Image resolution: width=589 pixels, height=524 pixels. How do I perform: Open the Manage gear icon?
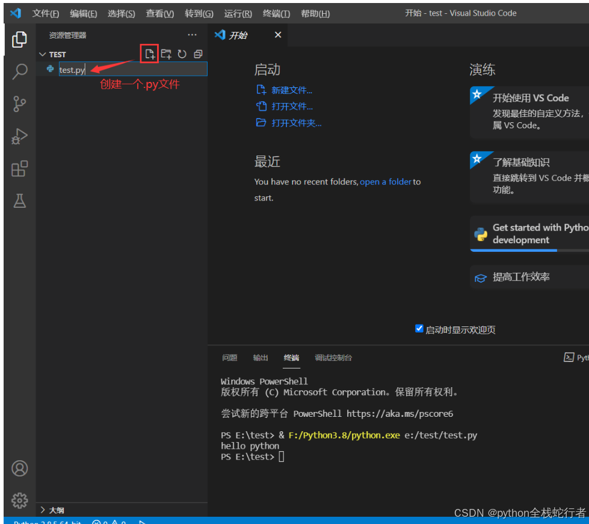[x=19, y=501]
